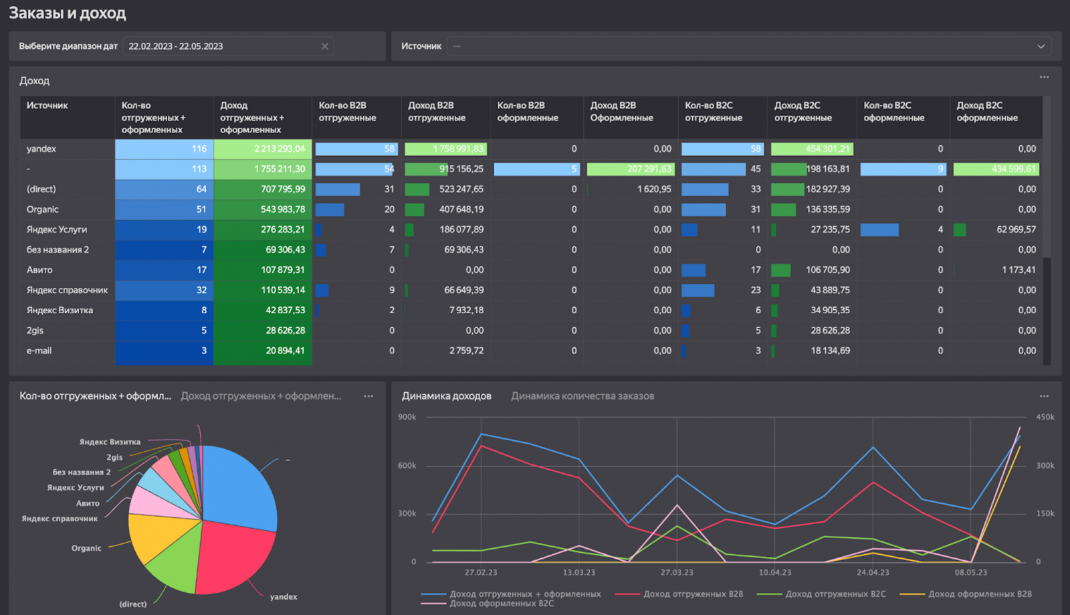Open the pie chart widget three-dot menu
1070x615 pixels.
pos(368,396)
